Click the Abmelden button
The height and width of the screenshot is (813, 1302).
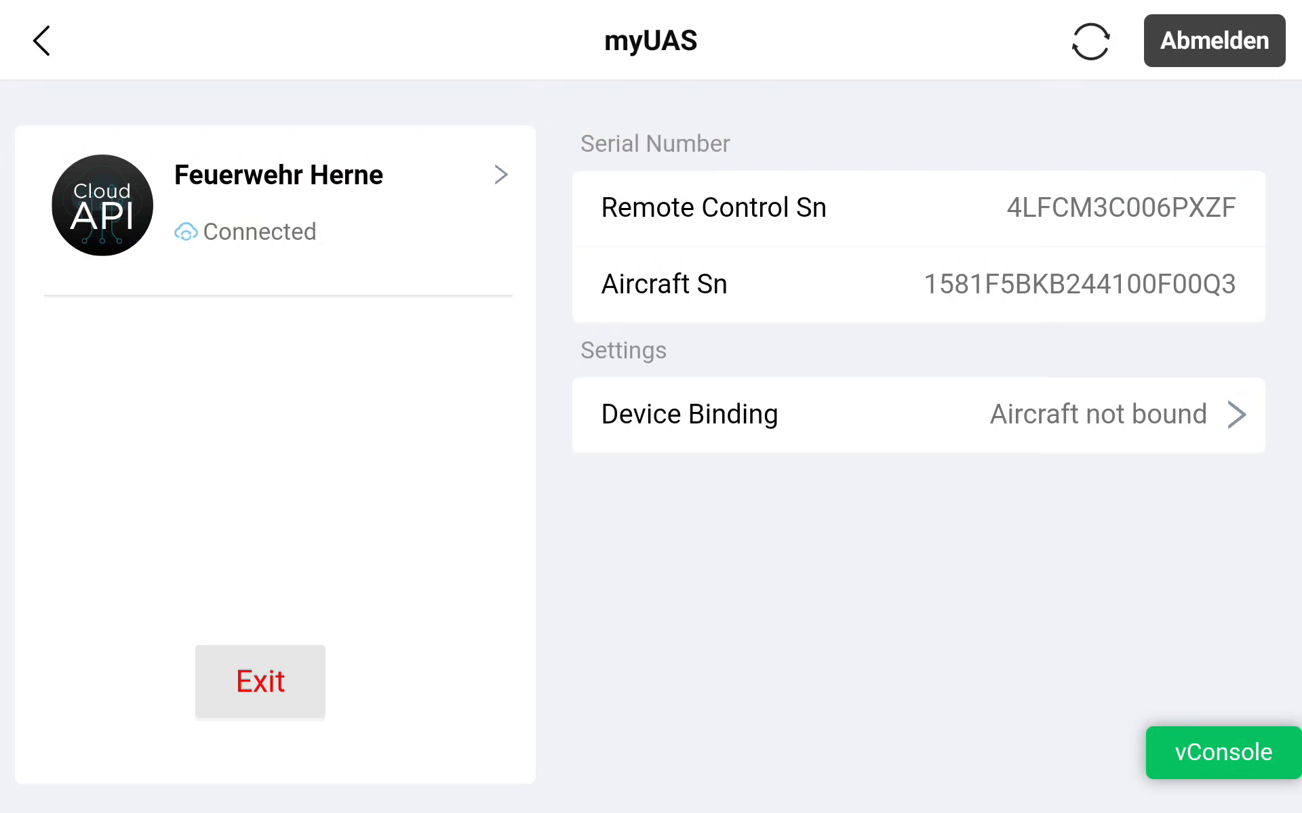[1214, 41]
